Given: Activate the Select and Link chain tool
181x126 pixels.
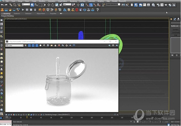Looking at the screenshot, I should point(11,5).
